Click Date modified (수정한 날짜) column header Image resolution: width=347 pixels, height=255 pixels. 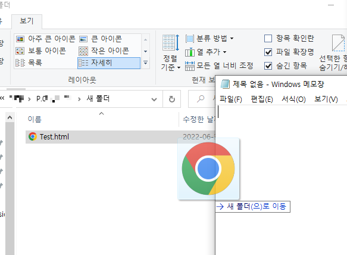click(199, 119)
